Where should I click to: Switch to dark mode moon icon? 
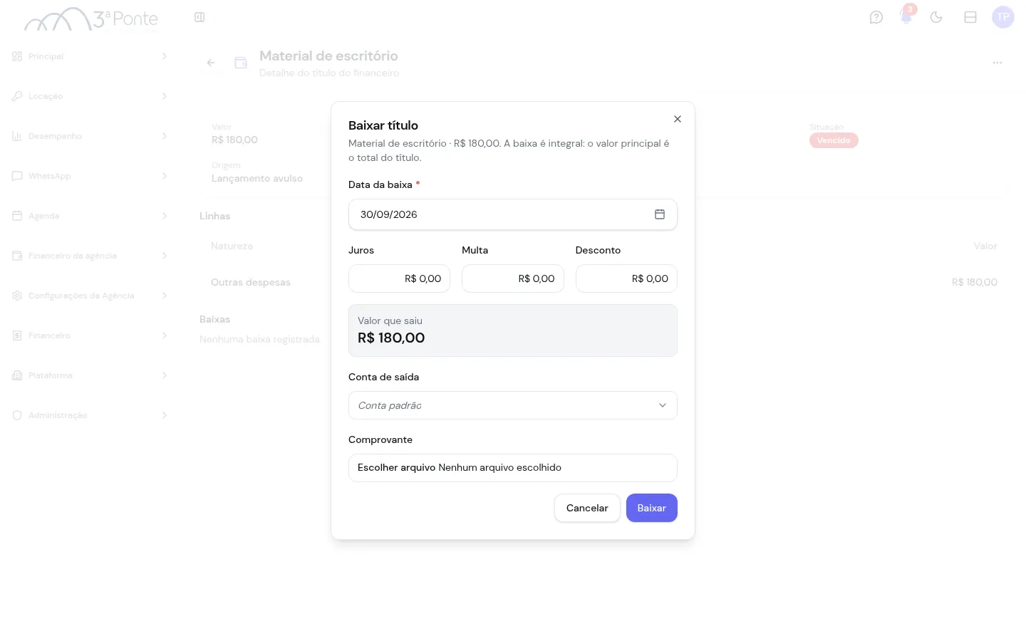point(936,17)
